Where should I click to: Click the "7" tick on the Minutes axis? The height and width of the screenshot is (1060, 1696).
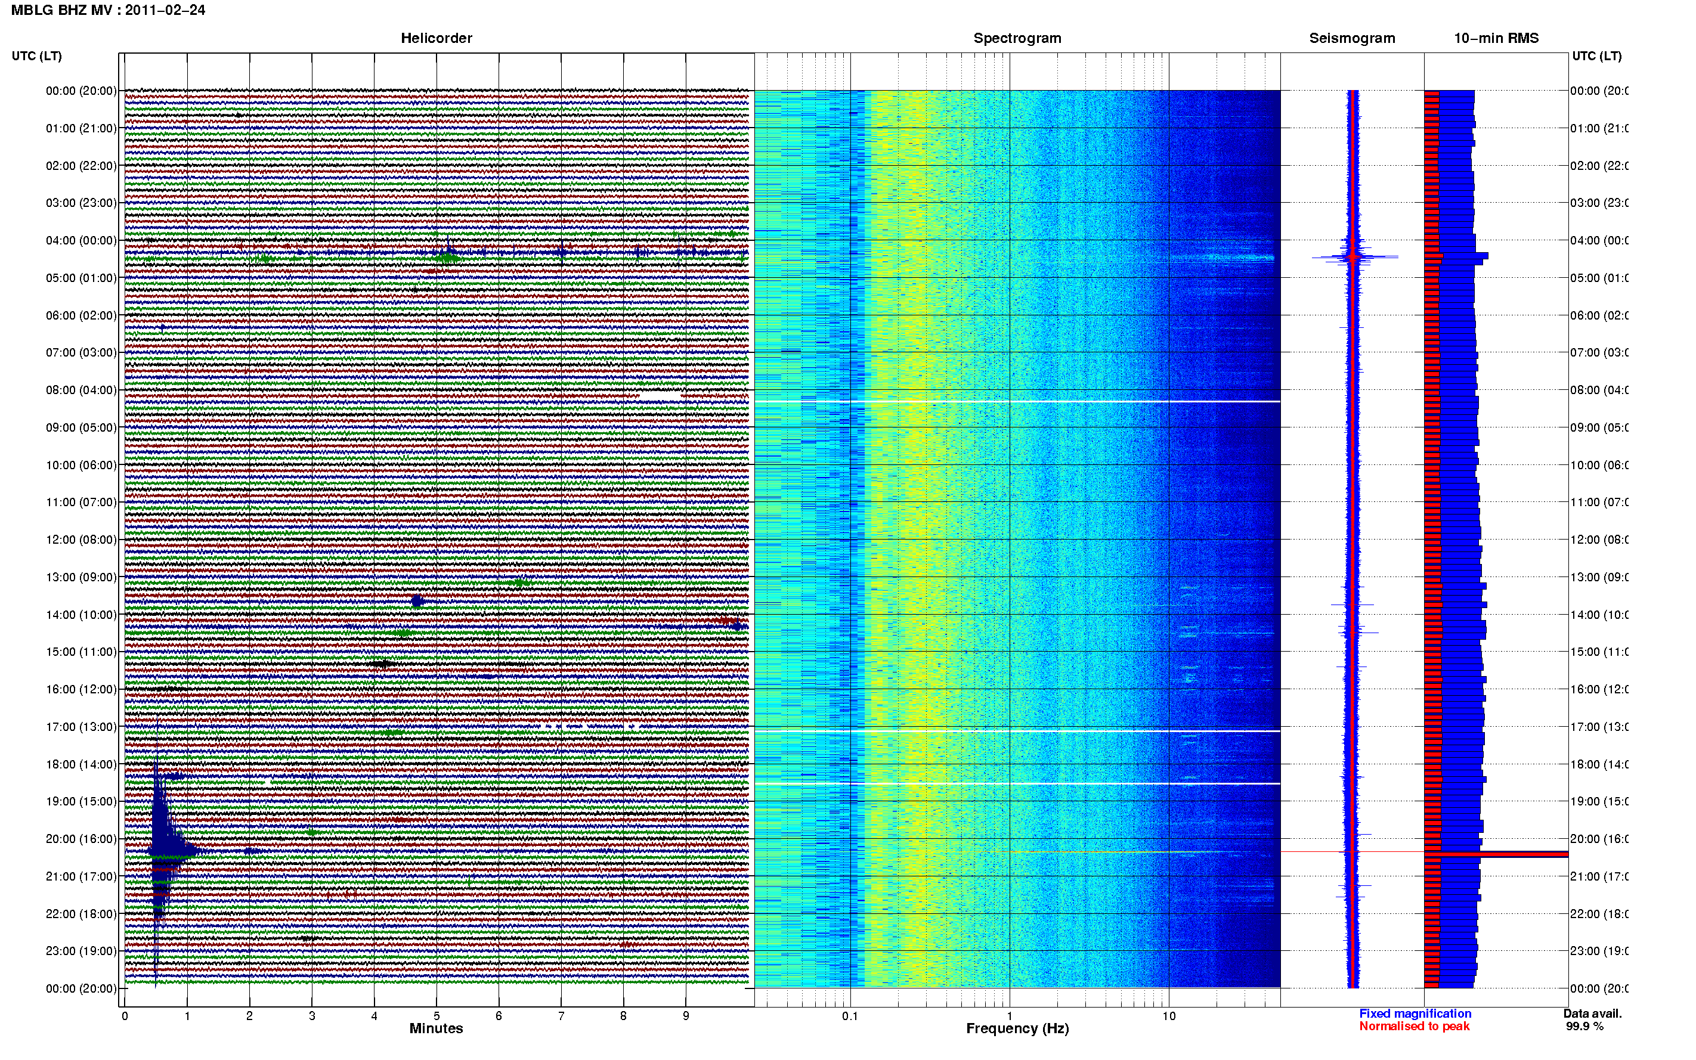click(x=561, y=1016)
